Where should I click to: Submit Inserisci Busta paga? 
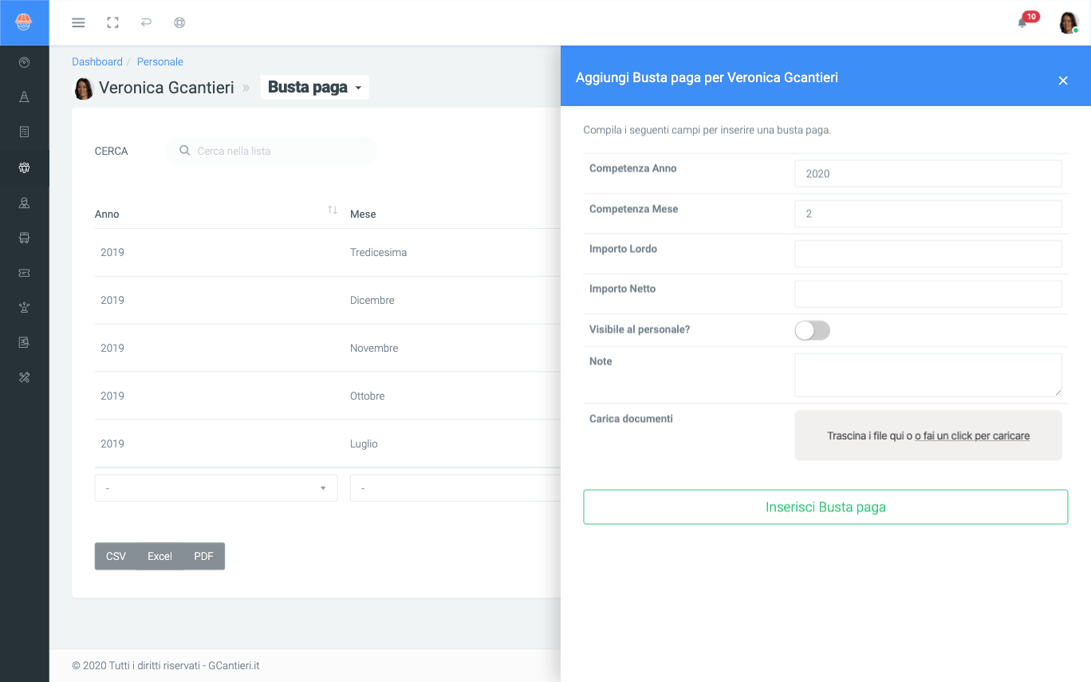(825, 507)
